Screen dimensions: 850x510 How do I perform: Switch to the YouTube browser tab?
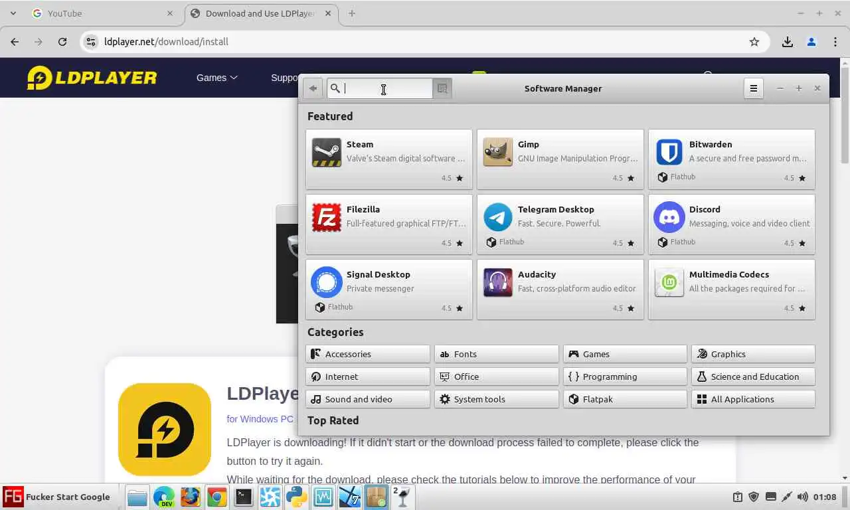click(x=103, y=13)
